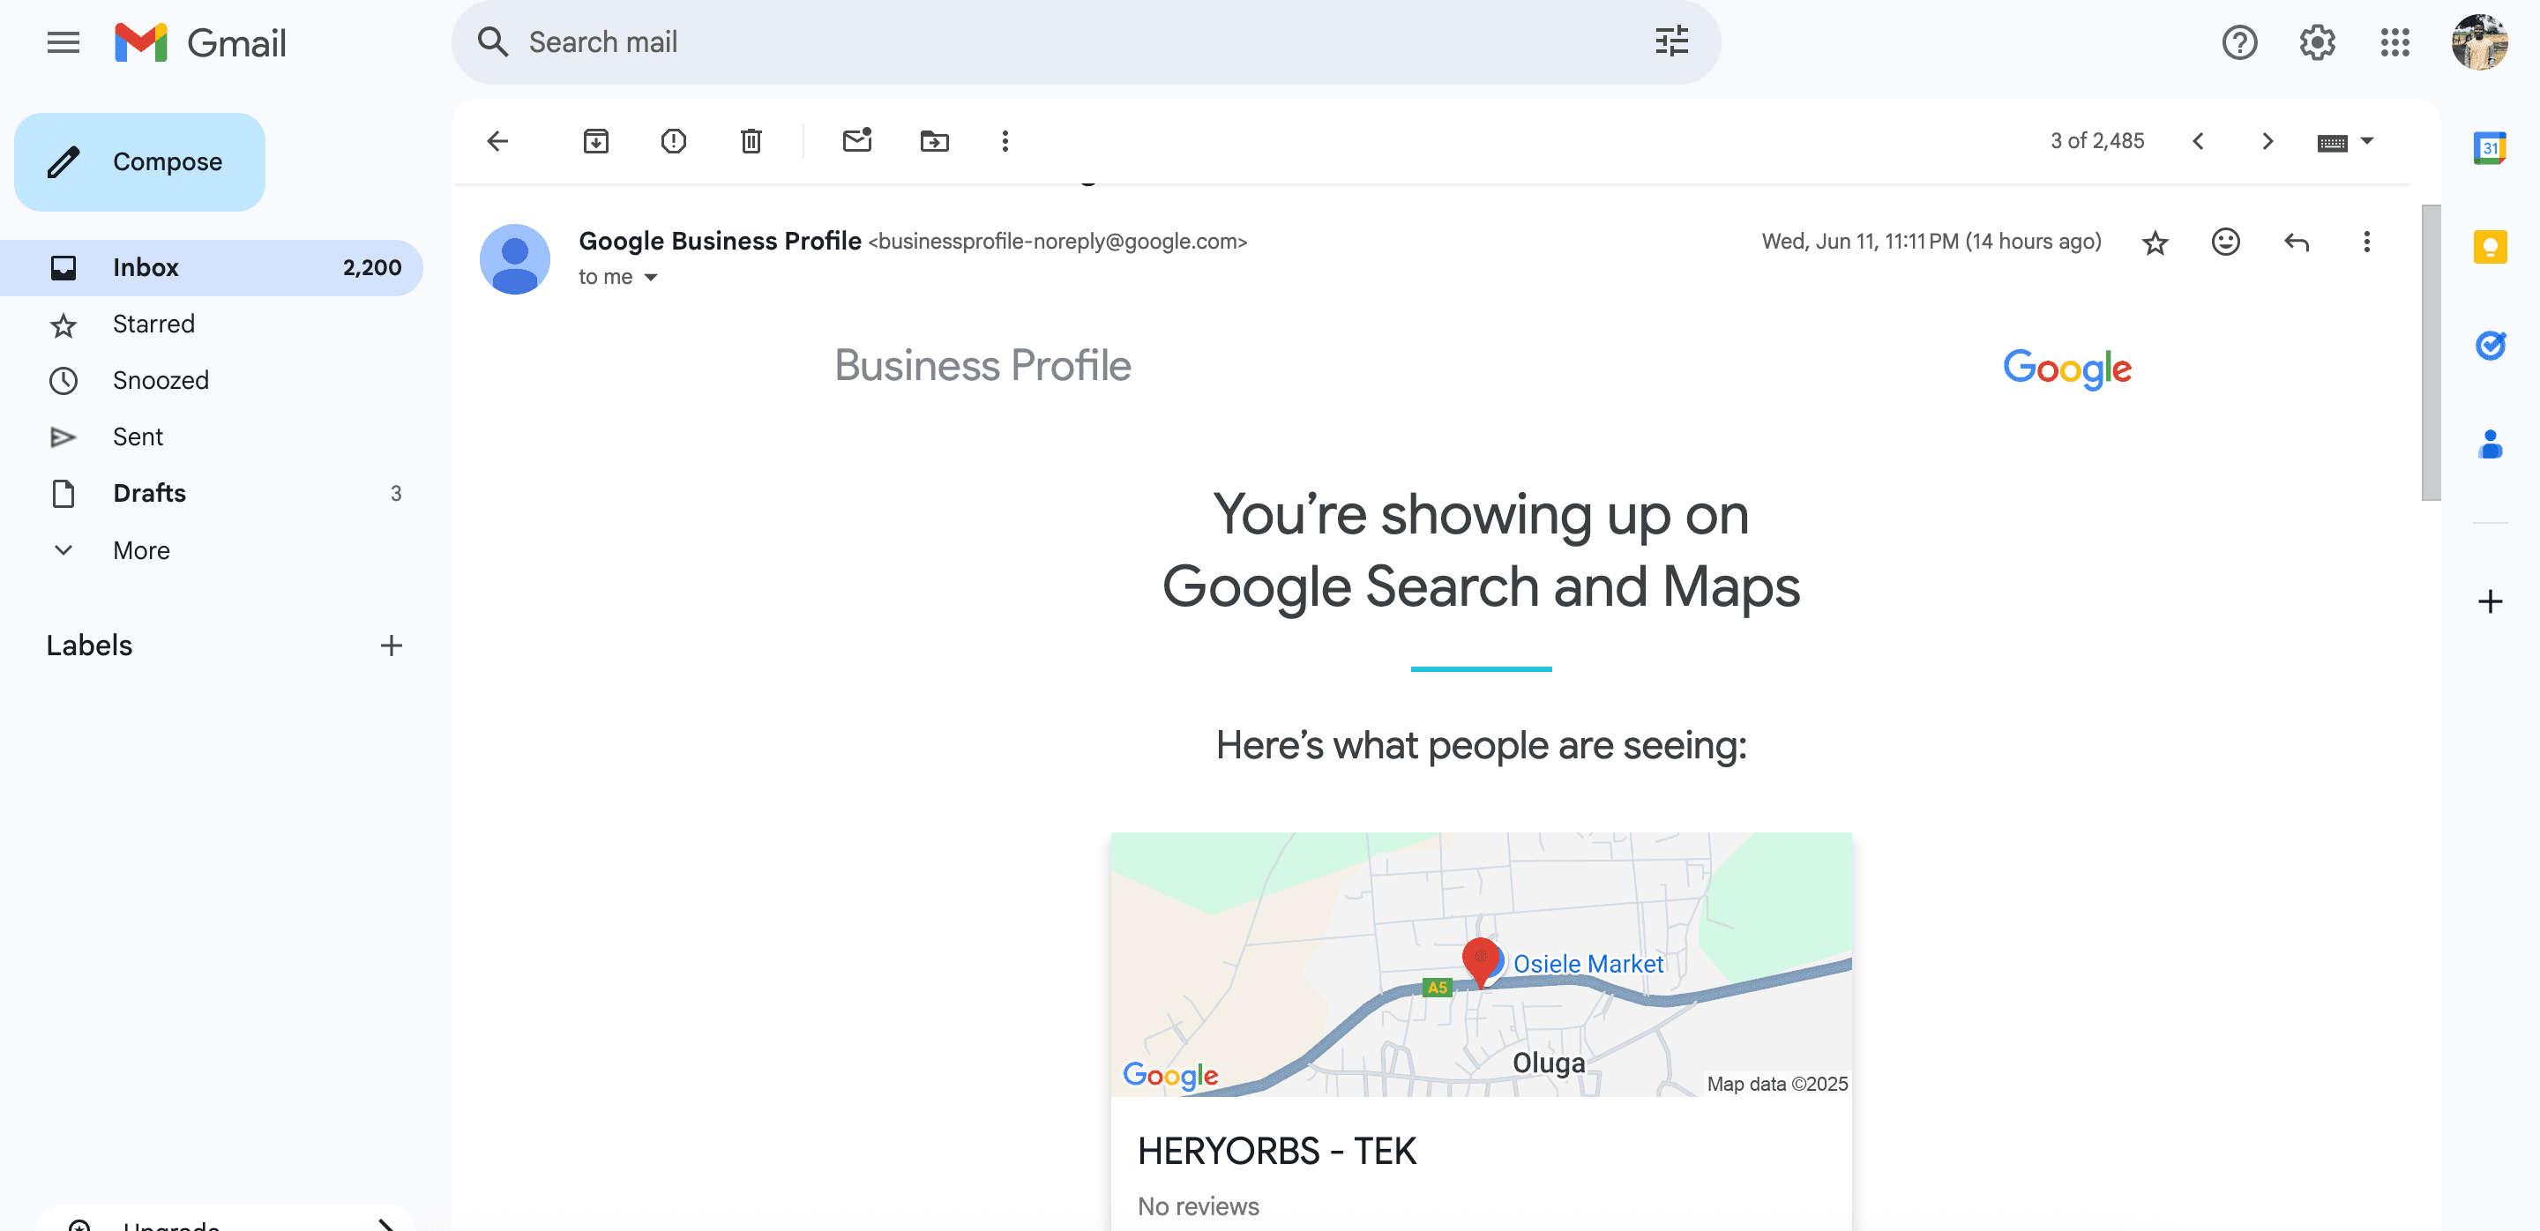Open the Inbox folder
The image size is (2540, 1231).
coord(211,267)
